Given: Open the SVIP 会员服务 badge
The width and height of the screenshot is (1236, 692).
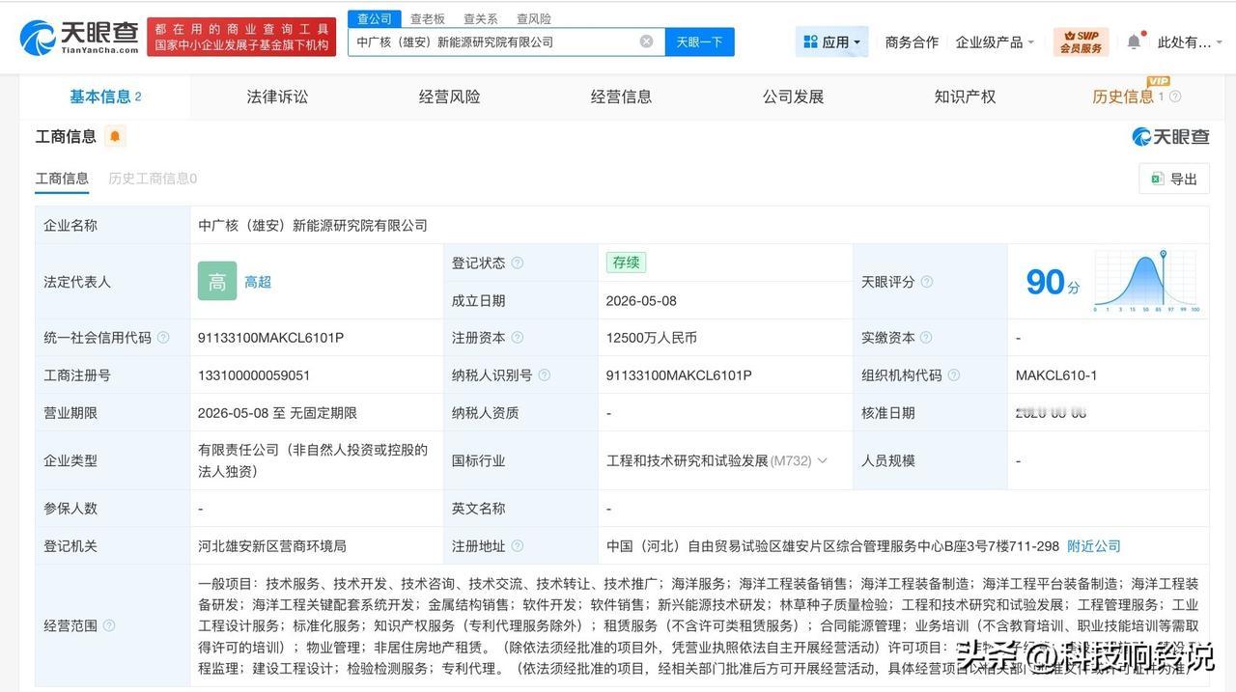Looking at the screenshot, I should point(1081,42).
